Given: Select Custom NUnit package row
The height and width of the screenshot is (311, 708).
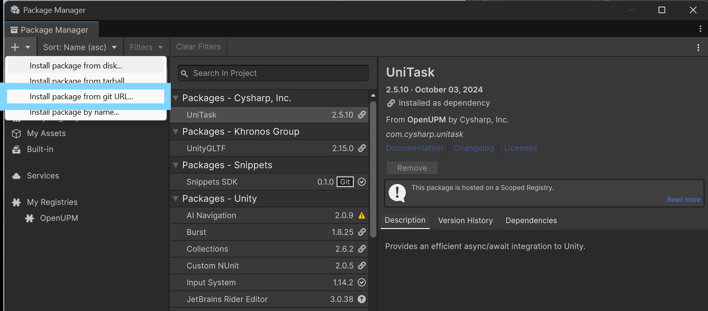Looking at the screenshot, I should coord(269,266).
